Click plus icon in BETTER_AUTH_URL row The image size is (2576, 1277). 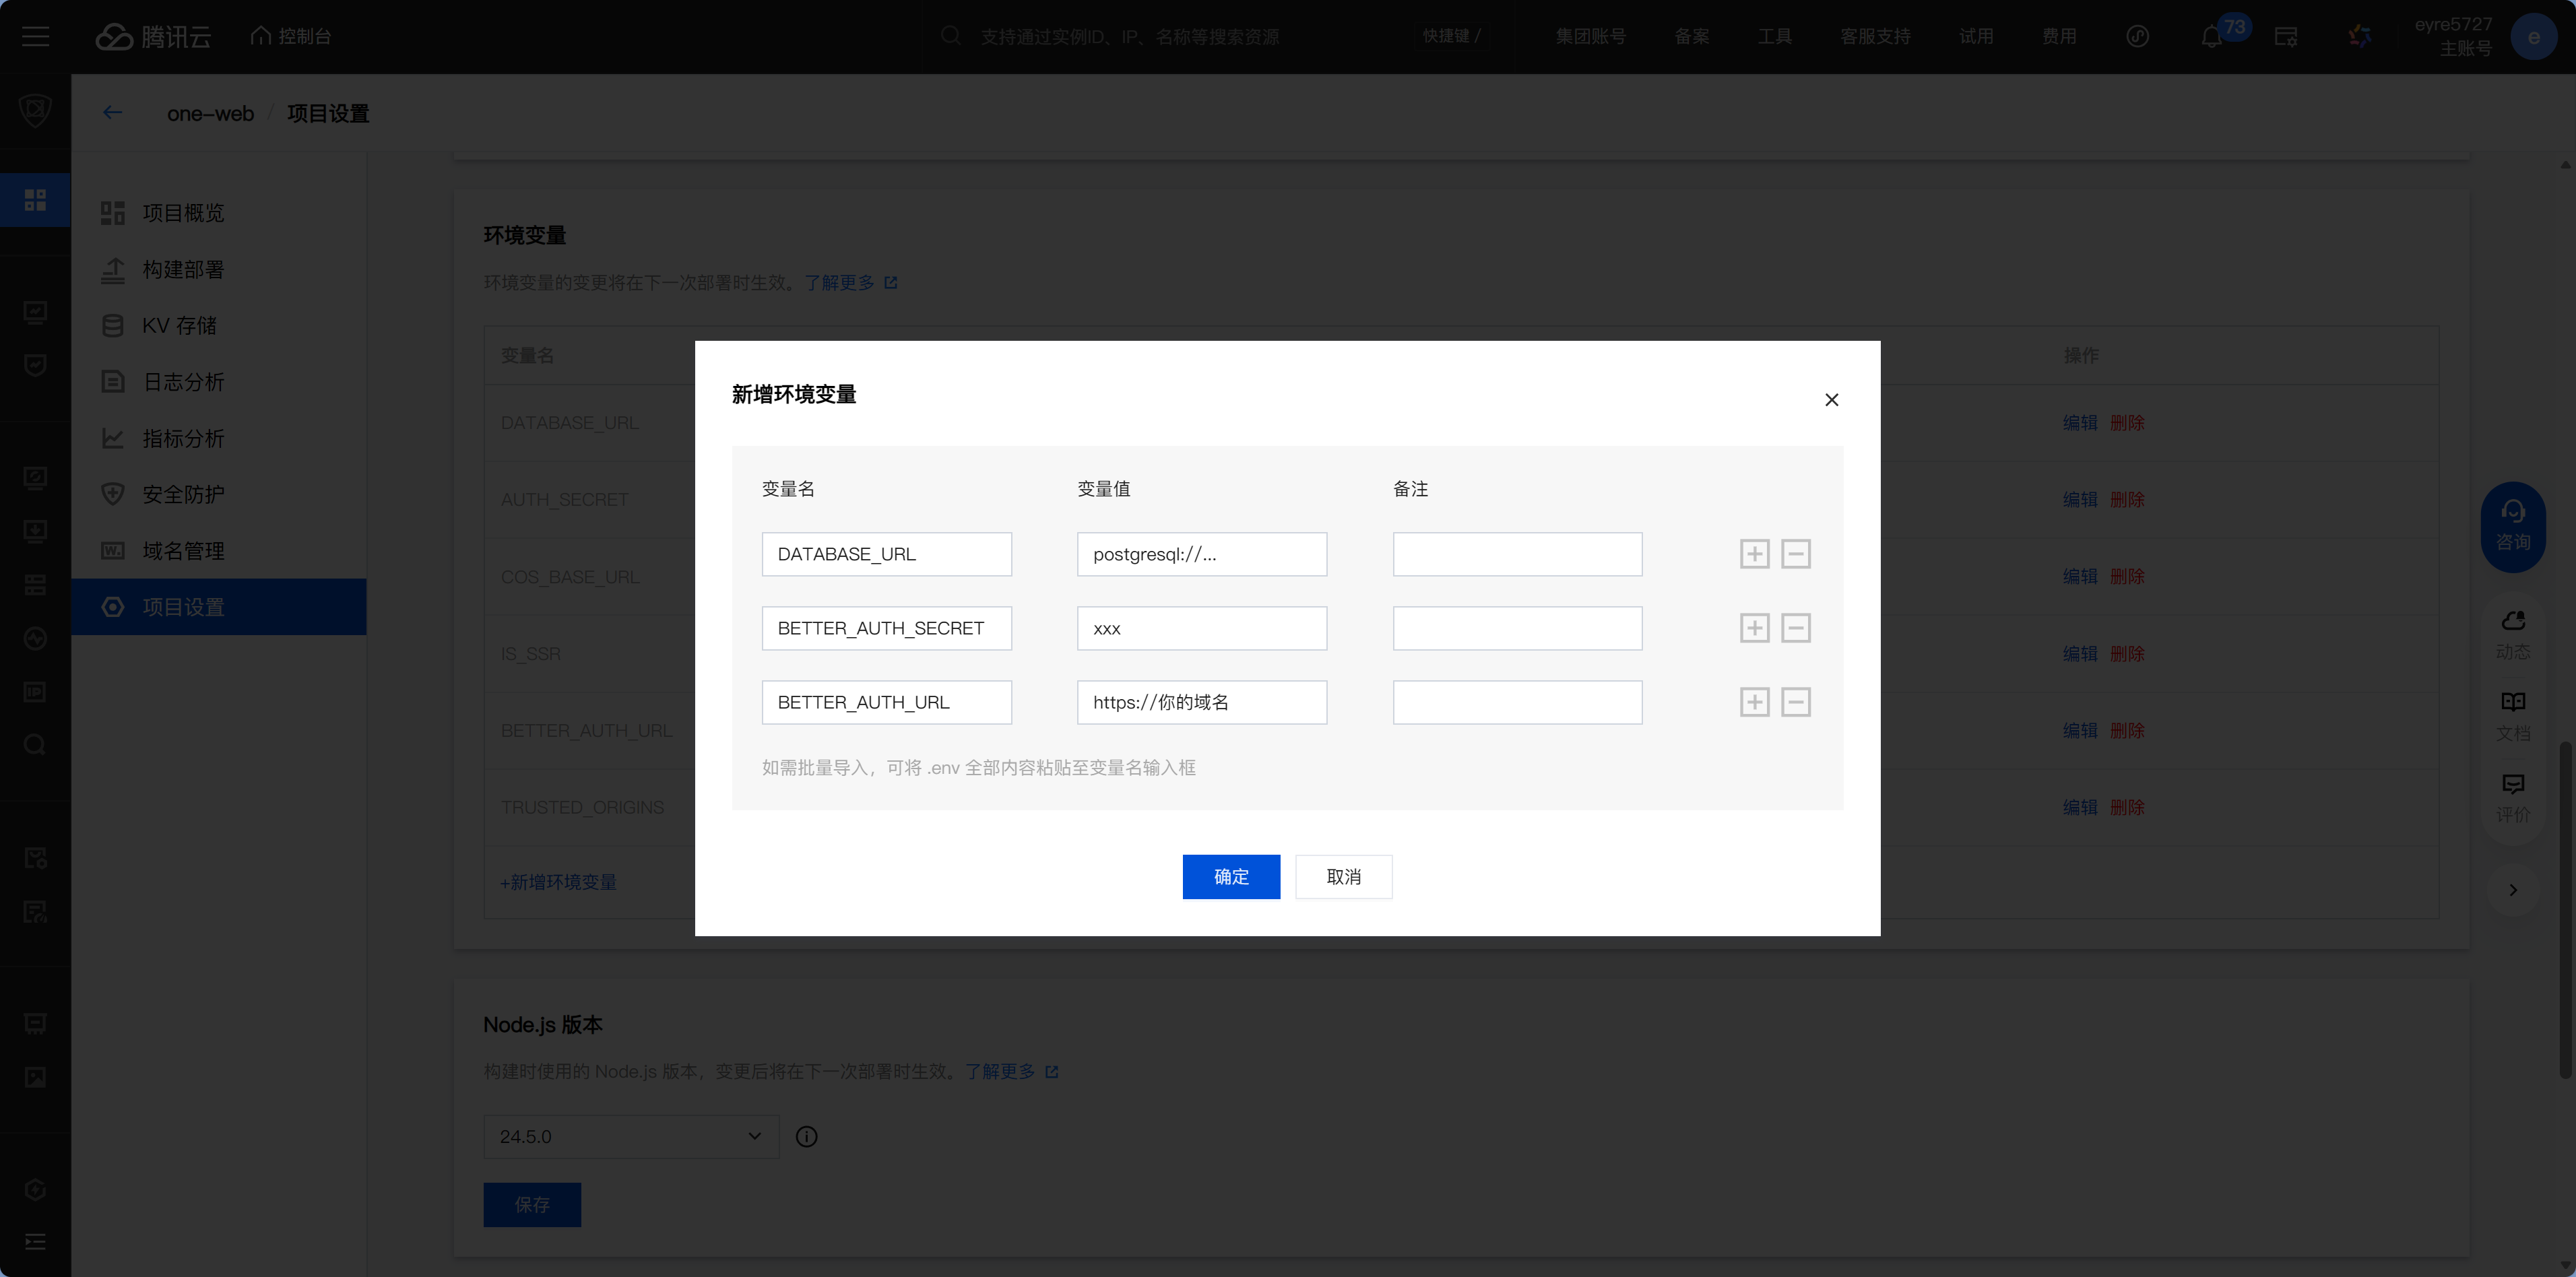tap(1754, 702)
